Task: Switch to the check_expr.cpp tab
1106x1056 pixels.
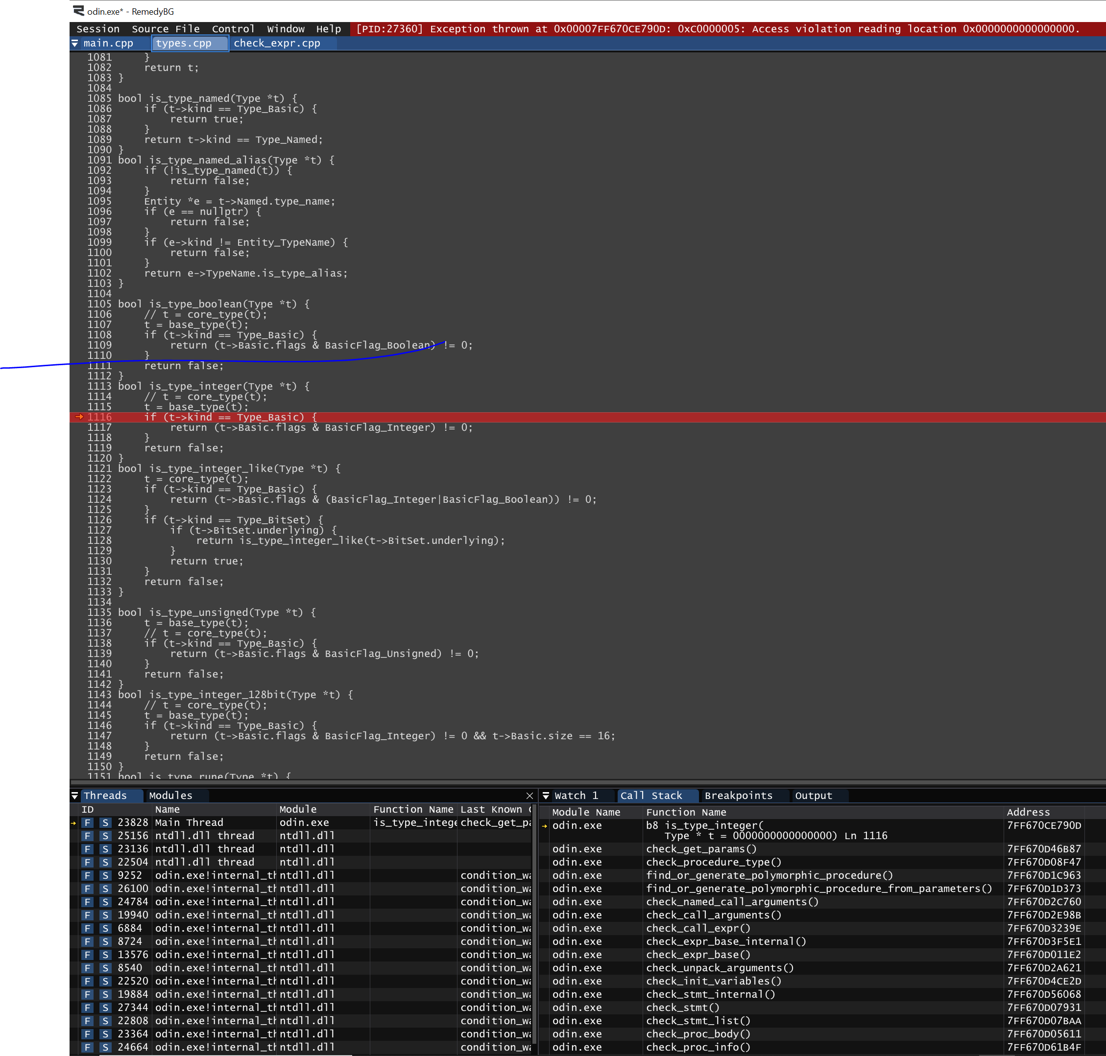Action: coord(276,44)
